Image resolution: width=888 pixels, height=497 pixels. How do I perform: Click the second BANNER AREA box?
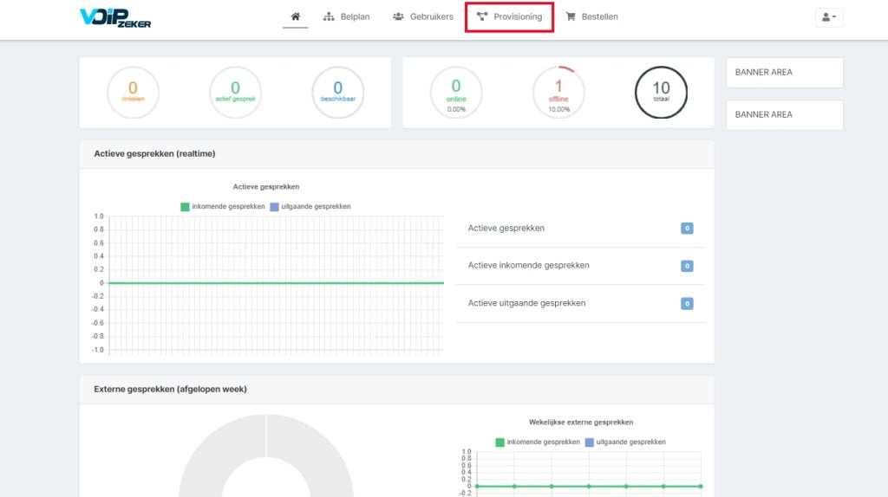[x=784, y=115]
